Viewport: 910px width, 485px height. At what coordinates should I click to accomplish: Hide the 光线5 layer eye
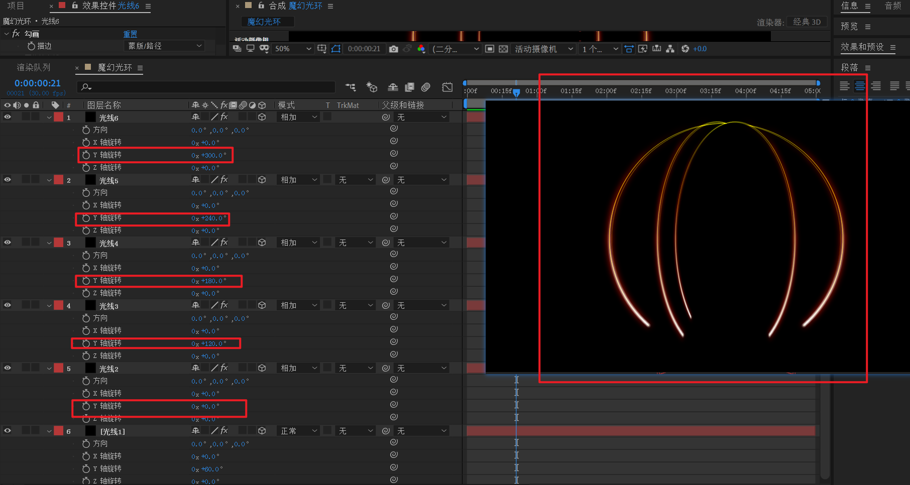pos(8,180)
